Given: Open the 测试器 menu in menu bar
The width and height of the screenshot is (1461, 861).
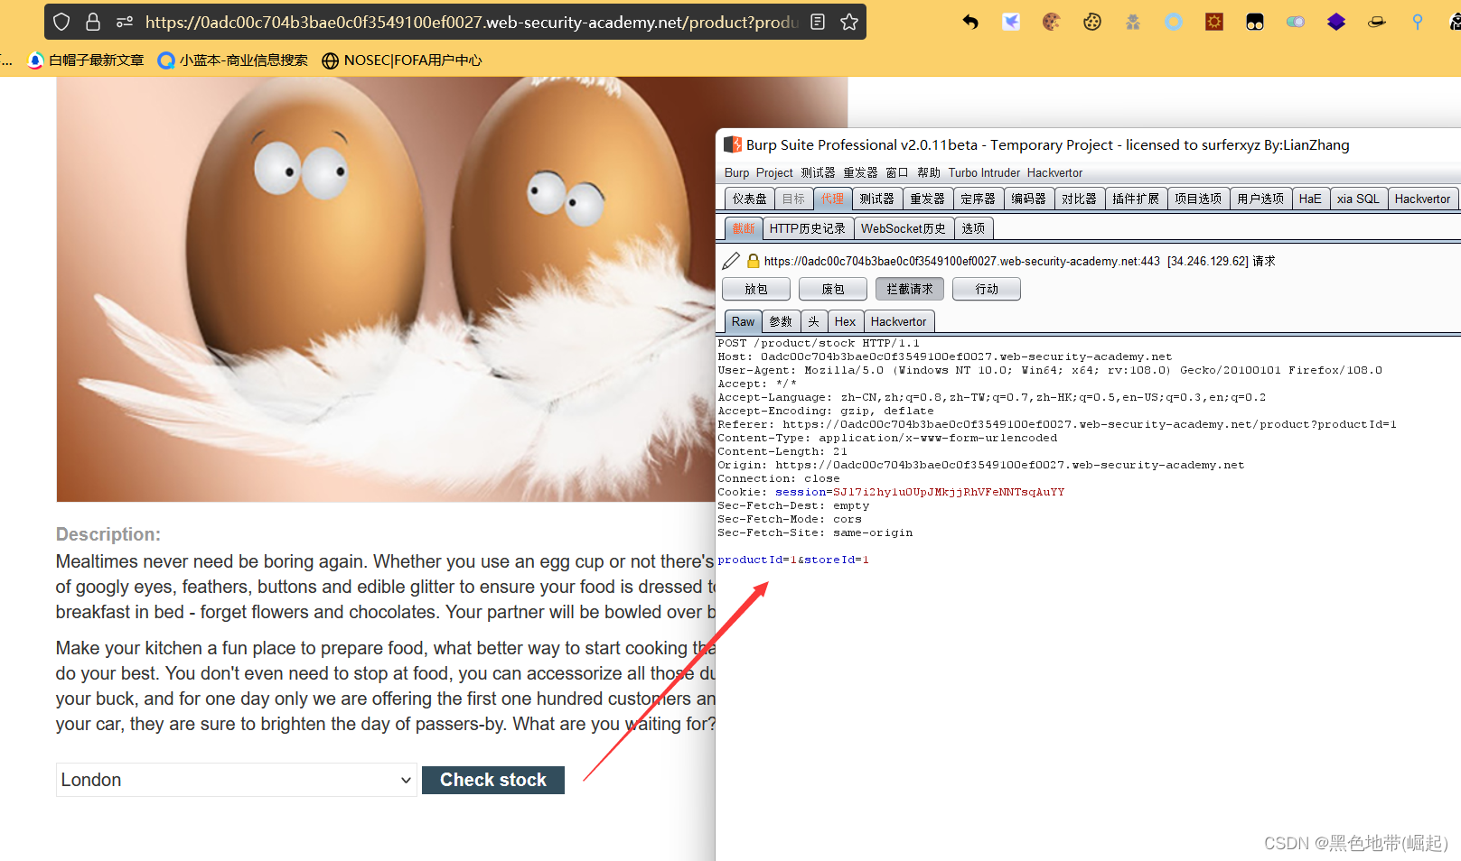Looking at the screenshot, I should [818, 172].
